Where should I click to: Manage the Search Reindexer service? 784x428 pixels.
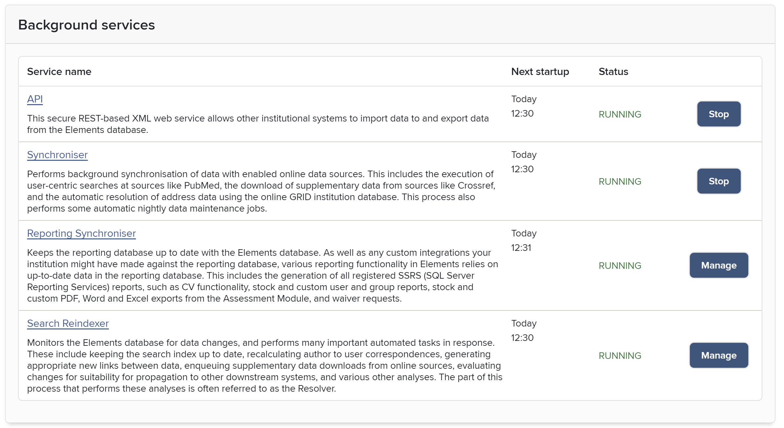click(718, 355)
